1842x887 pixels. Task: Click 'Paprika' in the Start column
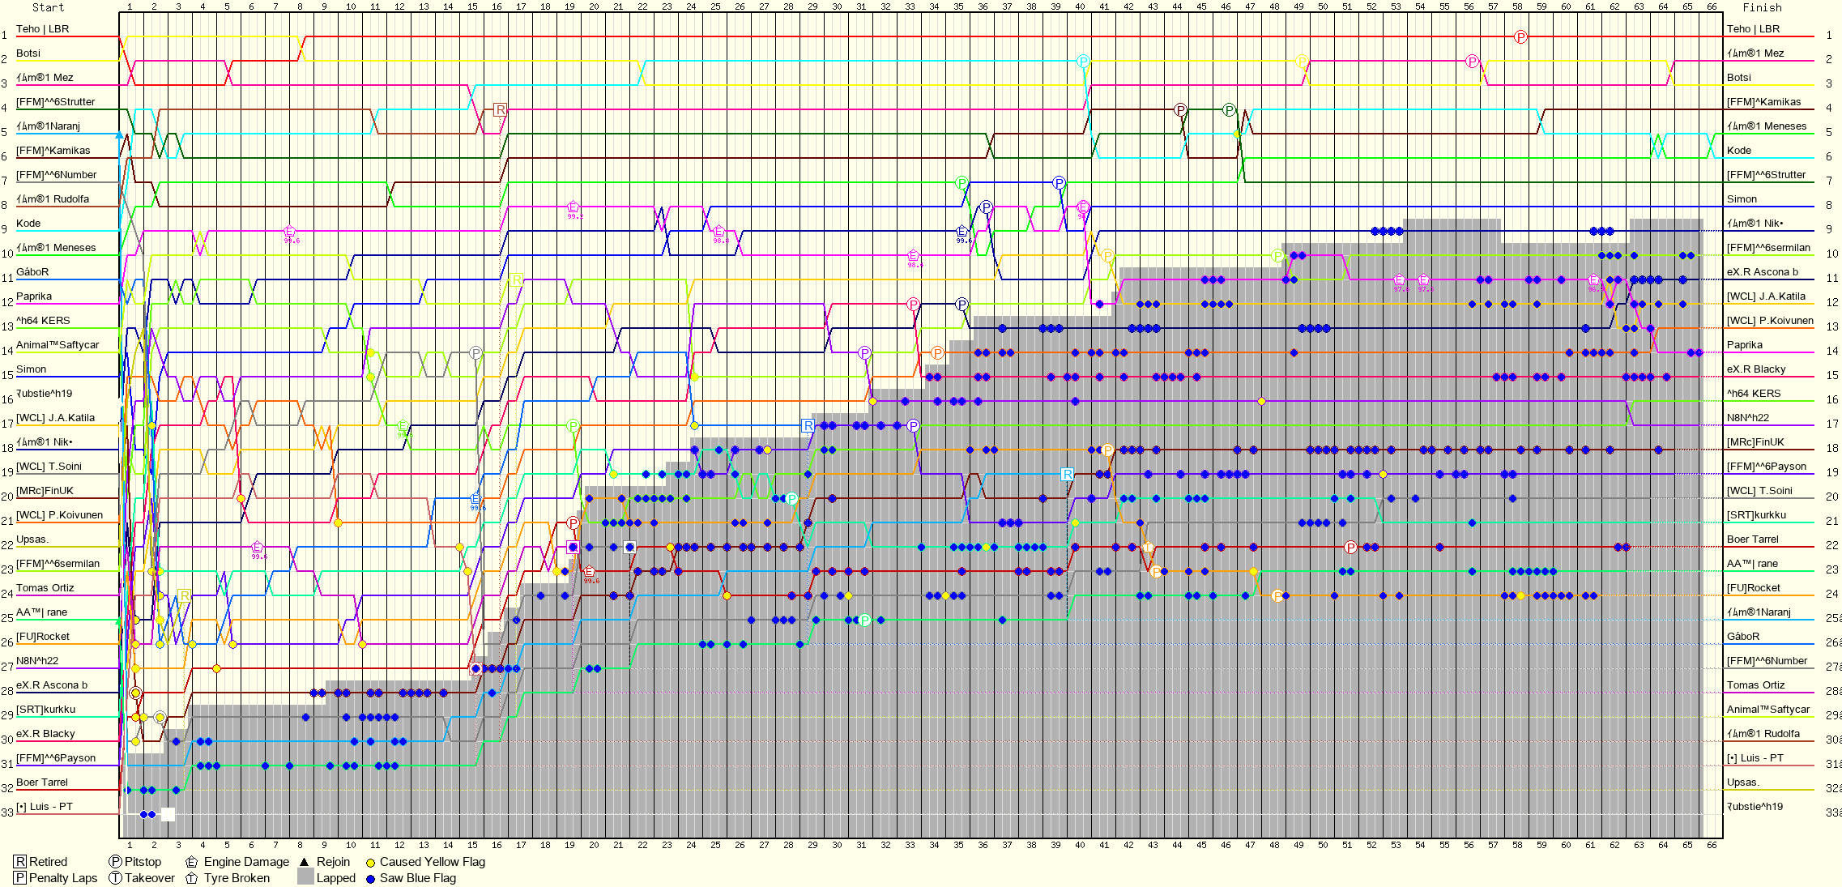tap(34, 296)
